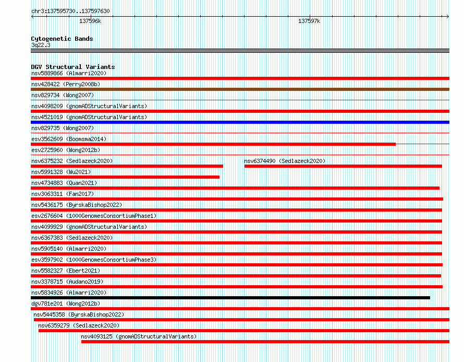Click the red nsv6375232 variant bar
Screen dimensions: 464x362
click(127, 166)
